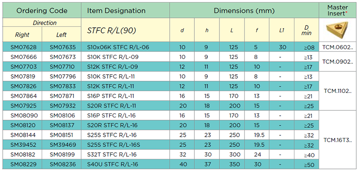Select master insert TCM.0902..

tap(337, 62)
